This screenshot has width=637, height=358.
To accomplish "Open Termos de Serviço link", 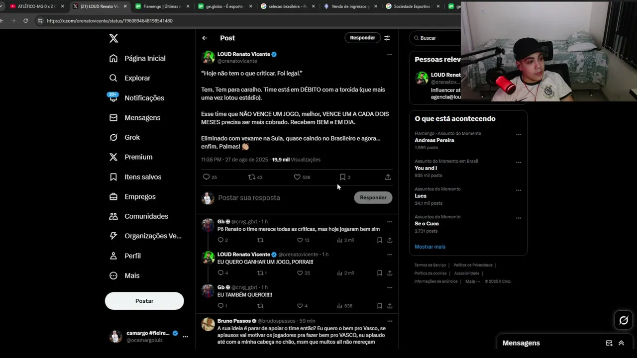I will pyautogui.click(x=430, y=265).
